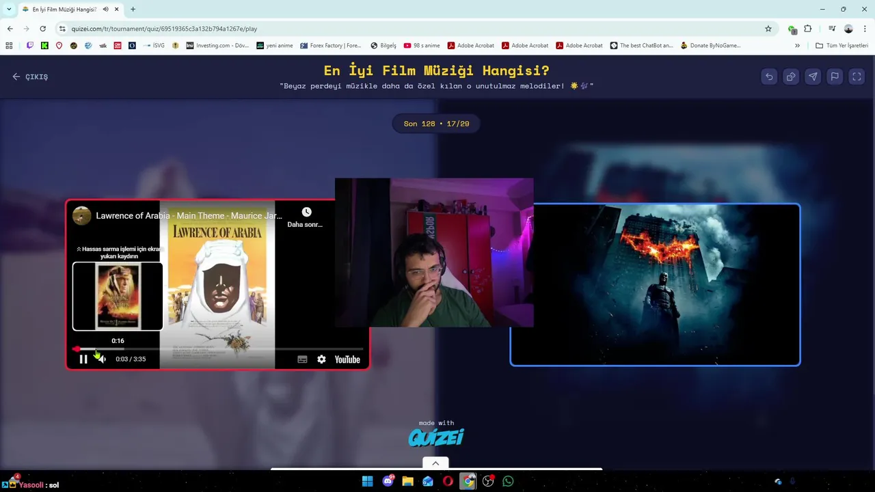Open YouTube player settings gear
Image resolution: width=875 pixels, height=492 pixels.
321,359
